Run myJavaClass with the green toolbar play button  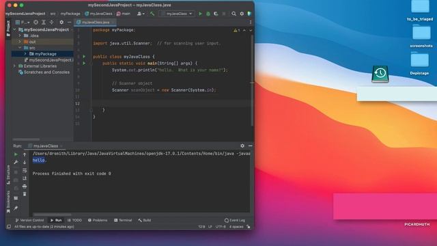point(200,14)
